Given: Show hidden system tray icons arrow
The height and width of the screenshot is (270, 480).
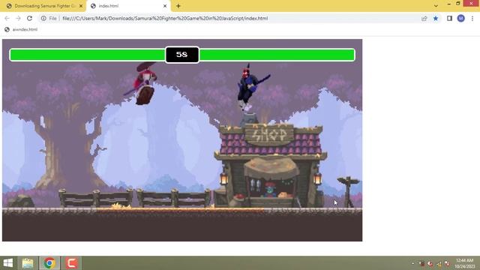Looking at the screenshot, I should pyautogui.click(x=412, y=263).
